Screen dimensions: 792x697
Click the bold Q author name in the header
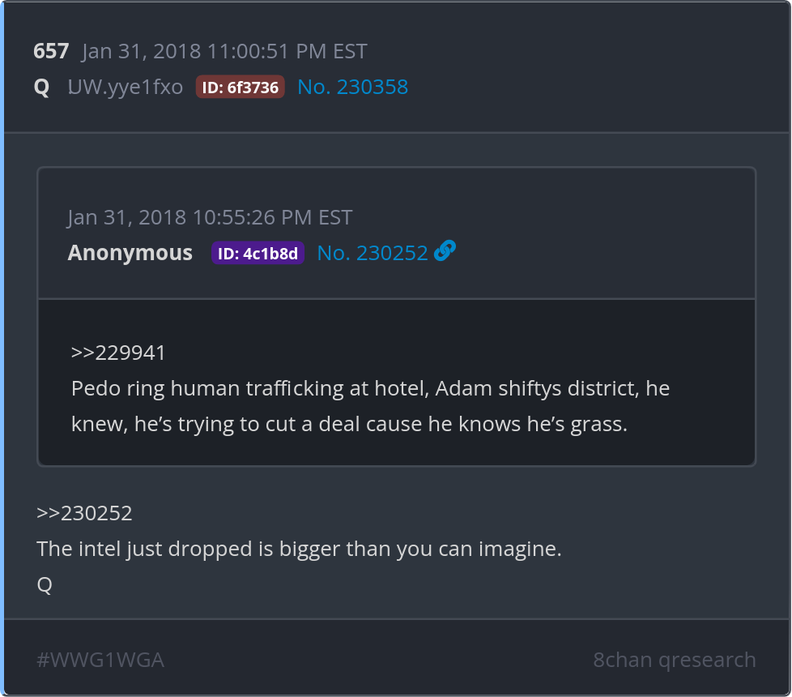(41, 87)
